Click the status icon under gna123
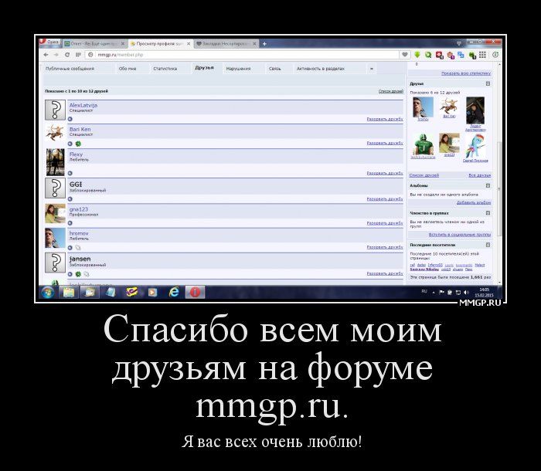 point(70,223)
